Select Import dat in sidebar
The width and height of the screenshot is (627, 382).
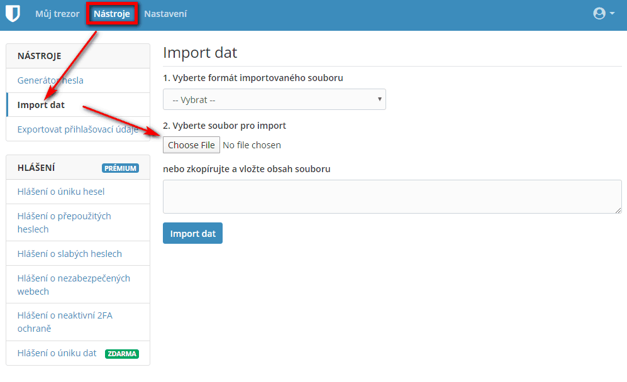coord(41,105)
